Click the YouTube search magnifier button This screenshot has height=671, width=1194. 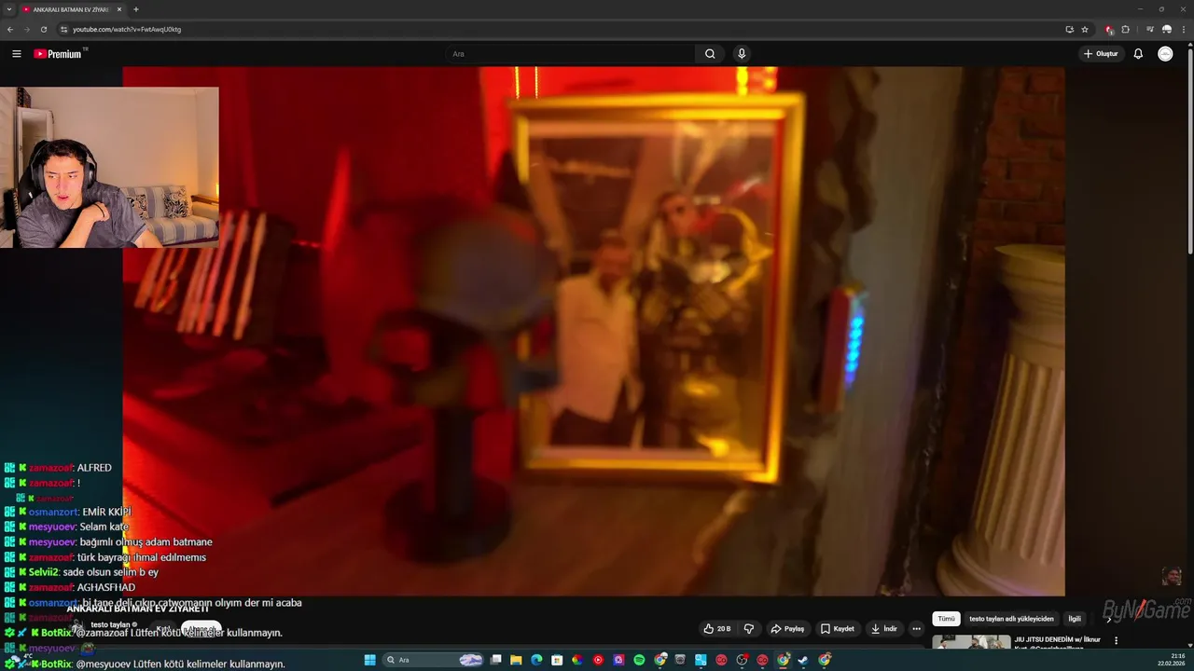point(710,54)
